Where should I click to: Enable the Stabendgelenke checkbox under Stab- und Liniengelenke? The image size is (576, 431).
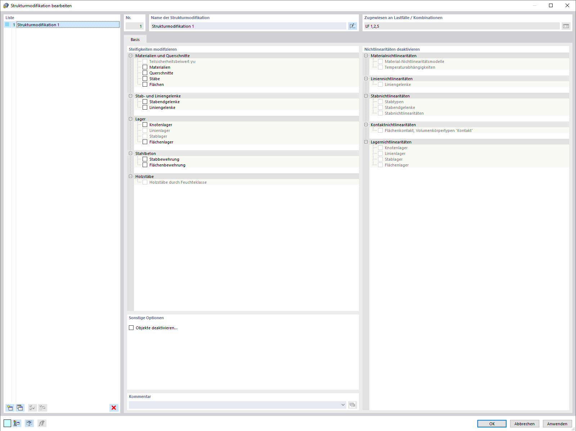click(x=145, y=102)
